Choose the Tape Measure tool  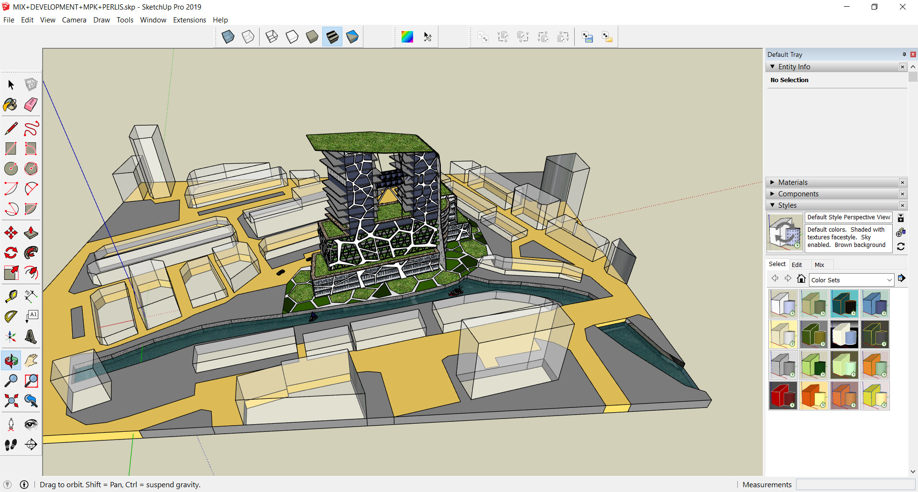pos(11,297)
